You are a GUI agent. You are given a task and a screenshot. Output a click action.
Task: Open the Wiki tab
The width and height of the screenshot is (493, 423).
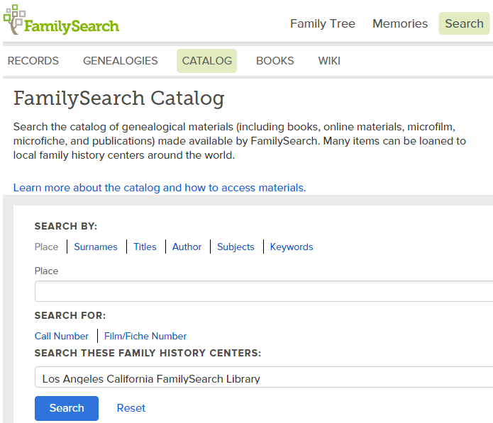click(329, 61)
